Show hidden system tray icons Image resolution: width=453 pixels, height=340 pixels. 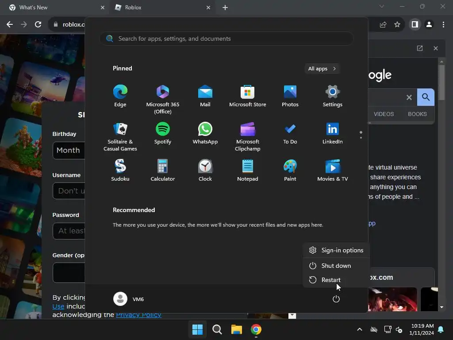[x=359, y=329]
